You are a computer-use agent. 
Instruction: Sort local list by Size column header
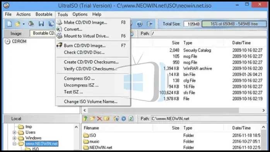[176, 128]
